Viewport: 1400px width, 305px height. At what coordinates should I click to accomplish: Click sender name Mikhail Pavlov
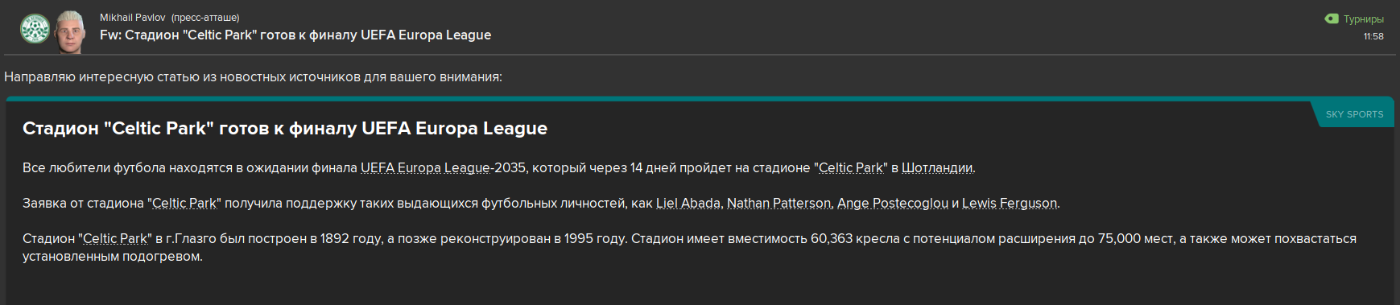coord(133,18)
